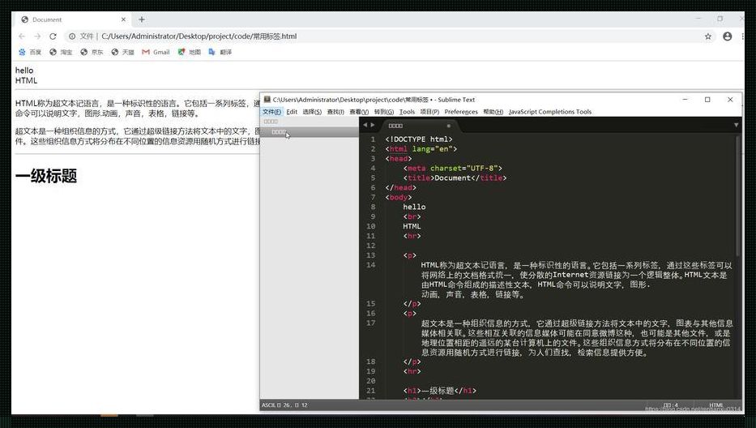Image resolution: width=756 pixels, height=428 pixels.
Task: Click the html lang="en" code line
Action: [421, 149]
